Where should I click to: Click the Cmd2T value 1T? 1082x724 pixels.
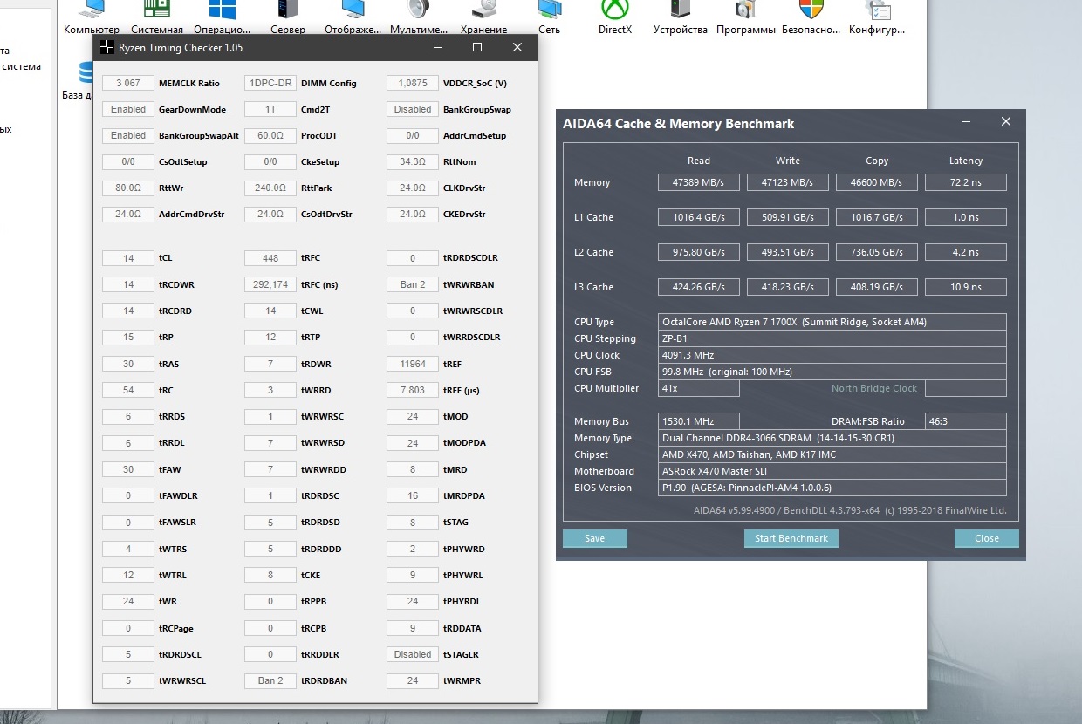click(270, 110)
